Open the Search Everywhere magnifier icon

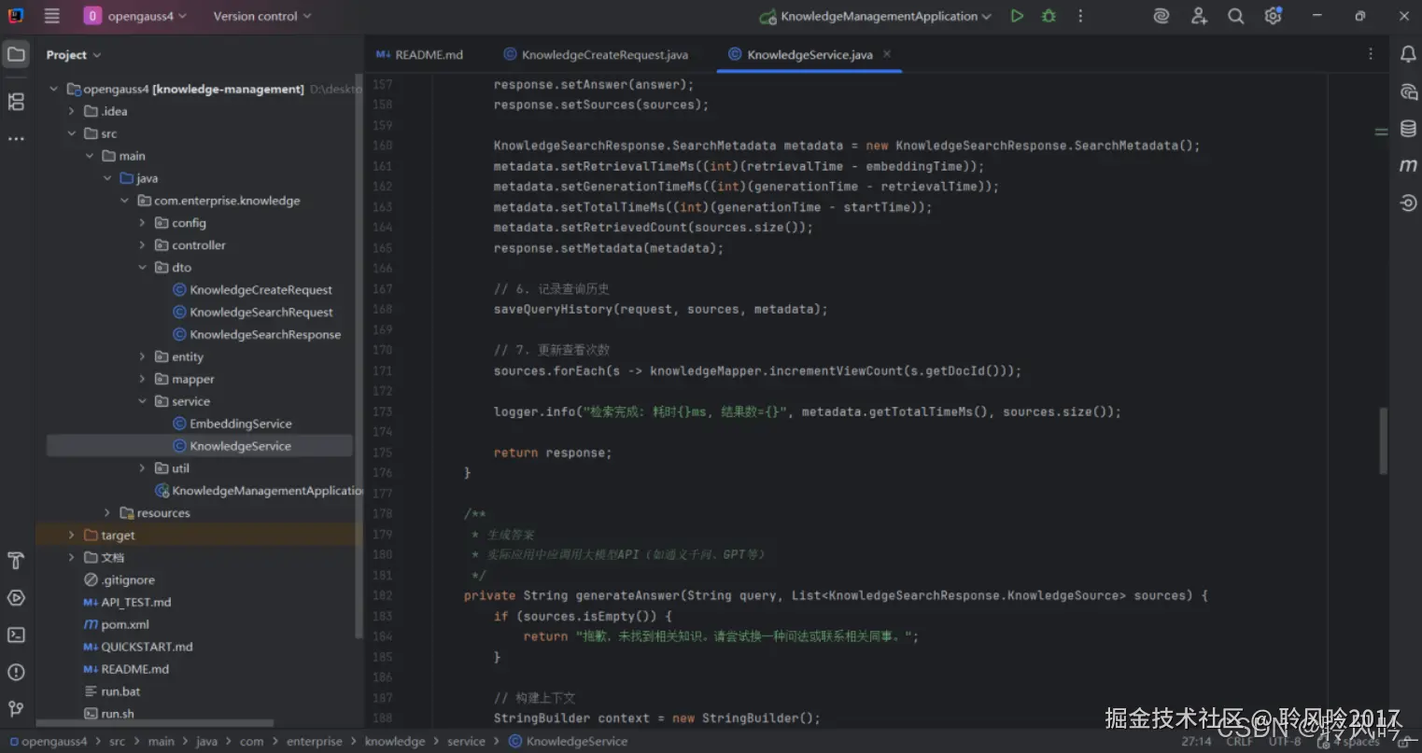[x=1235, y=16]
